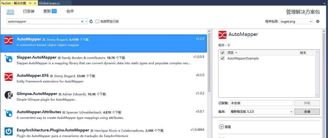Select the AutoMapper.Attributes package title

(39, 112)
